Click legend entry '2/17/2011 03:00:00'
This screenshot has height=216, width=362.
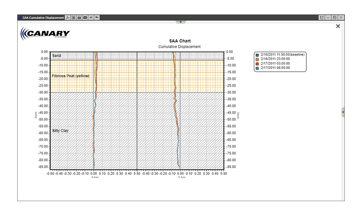click(x=275, y=63)
